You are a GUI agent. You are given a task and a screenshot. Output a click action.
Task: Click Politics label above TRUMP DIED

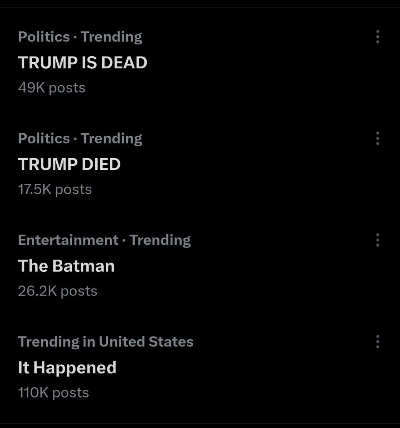point(44,139)
